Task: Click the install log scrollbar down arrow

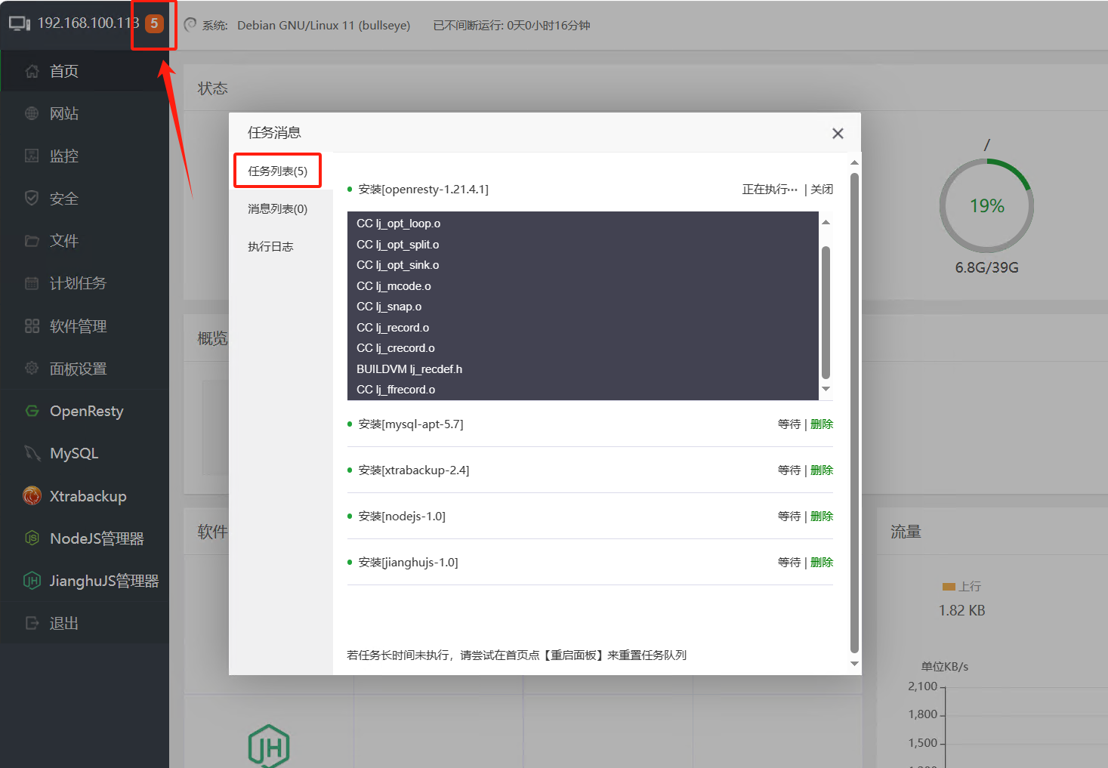Action: coord(826,389)
